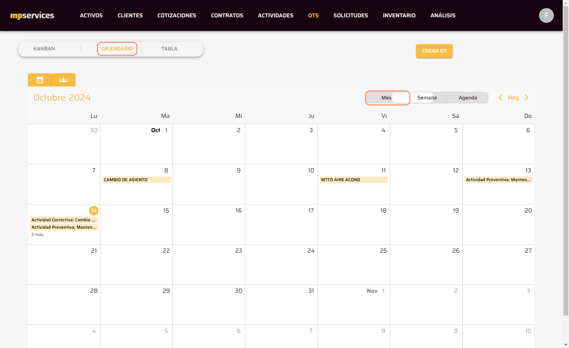Switch to KANBAN view tab
The width and height of the screenshot is (569, 348).
[44, 49]
